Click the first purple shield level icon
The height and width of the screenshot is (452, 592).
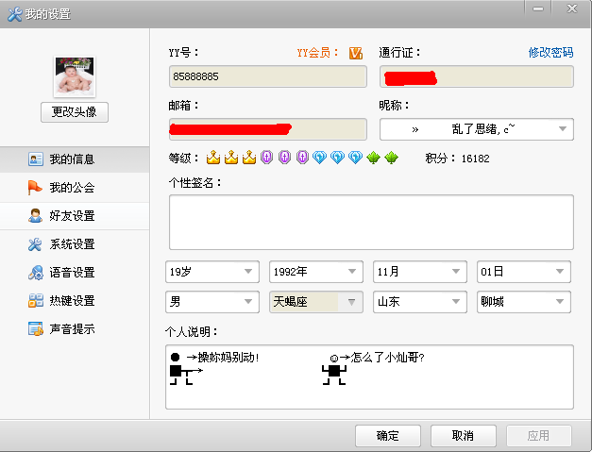coord(266,158)
